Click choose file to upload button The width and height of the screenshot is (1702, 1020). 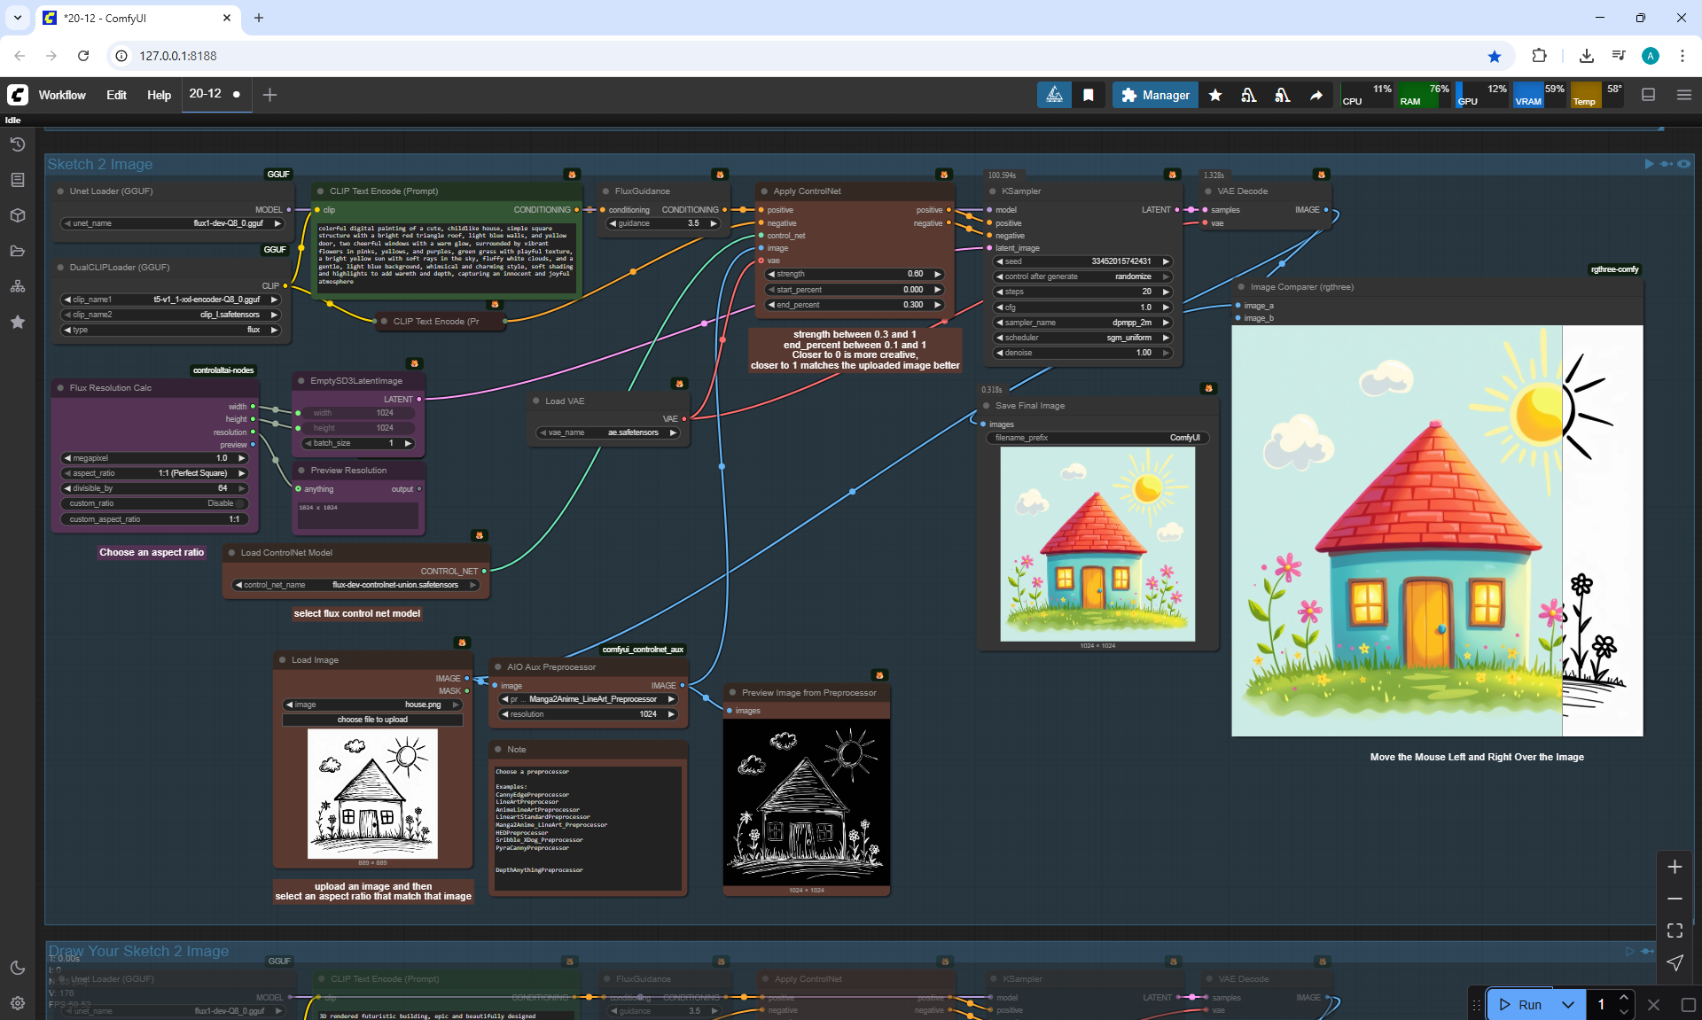click(372, 720)
